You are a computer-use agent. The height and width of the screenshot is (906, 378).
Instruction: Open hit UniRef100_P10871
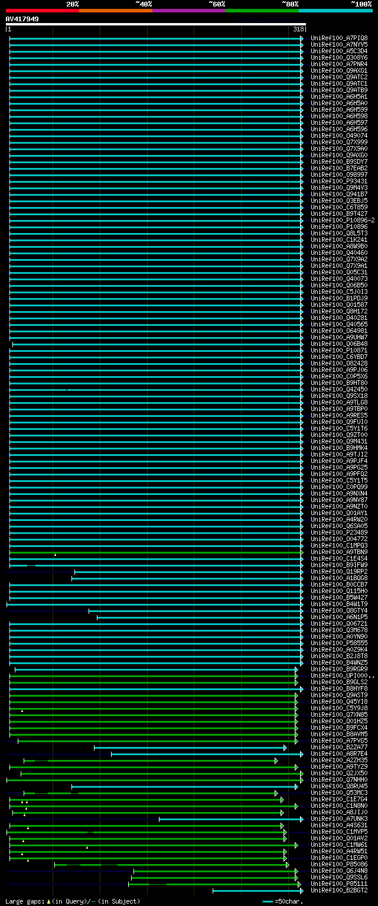(339, 350)
